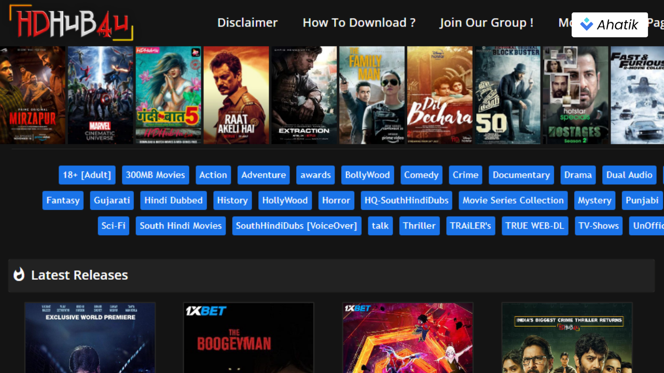The image size is (664, 373).
Task: Open the TV-Shows category
Action: [599, 226]
